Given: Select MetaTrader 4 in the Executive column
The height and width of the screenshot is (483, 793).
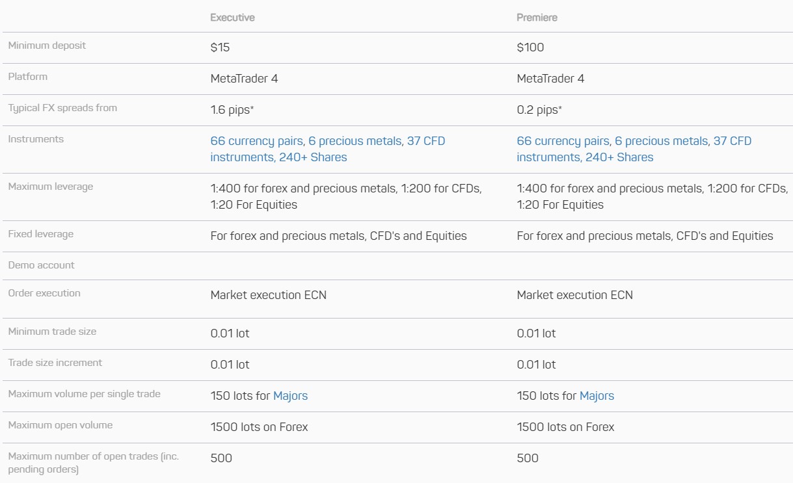Looking at the screenshot, I should (244, 79).
